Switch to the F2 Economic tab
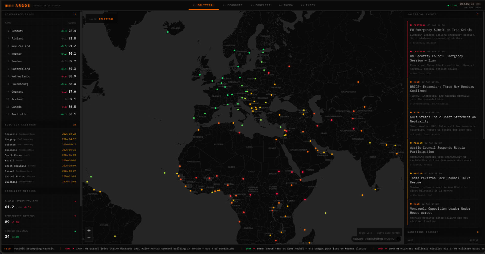 pos(232,5)
